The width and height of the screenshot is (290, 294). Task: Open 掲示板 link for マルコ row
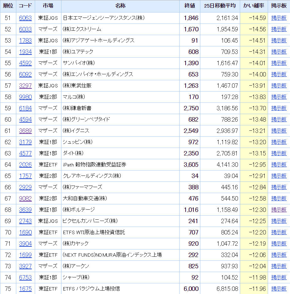279,97
